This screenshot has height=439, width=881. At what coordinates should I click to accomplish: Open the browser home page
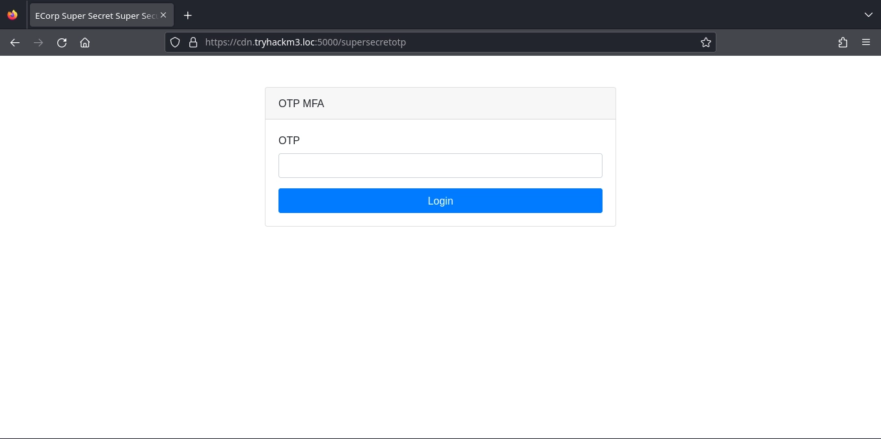click(85, 43)
